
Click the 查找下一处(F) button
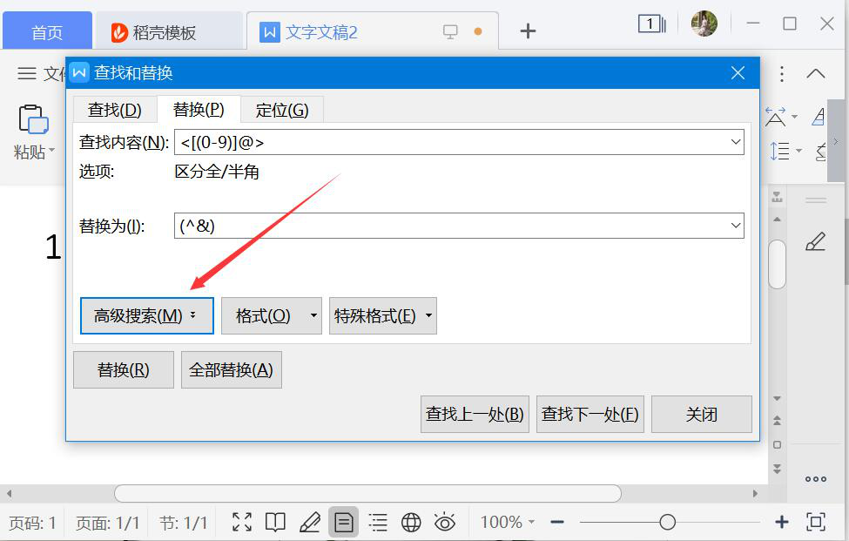pos(590,415)
